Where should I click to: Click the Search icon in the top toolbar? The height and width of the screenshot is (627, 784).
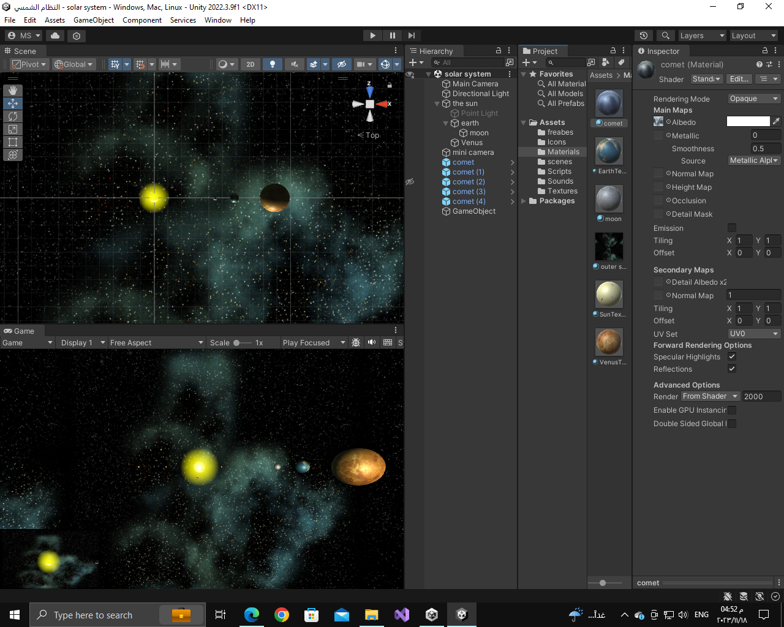pos(665,35)
